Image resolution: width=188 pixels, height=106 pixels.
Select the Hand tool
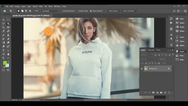tap(8, 54)
